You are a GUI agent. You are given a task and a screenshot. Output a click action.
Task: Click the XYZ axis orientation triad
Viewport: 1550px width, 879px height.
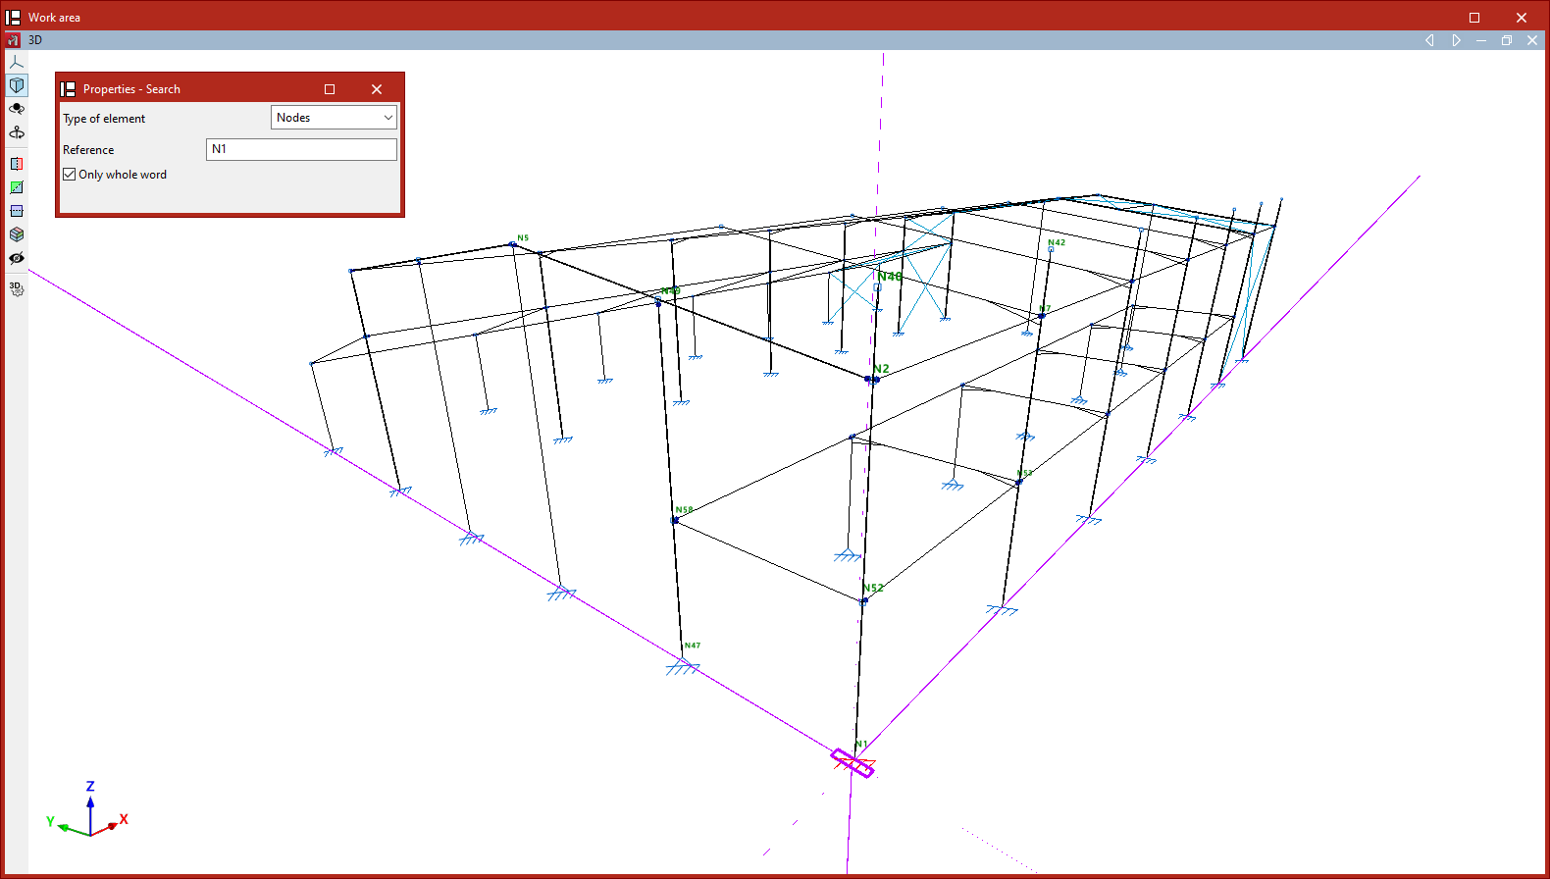point(88,810)
